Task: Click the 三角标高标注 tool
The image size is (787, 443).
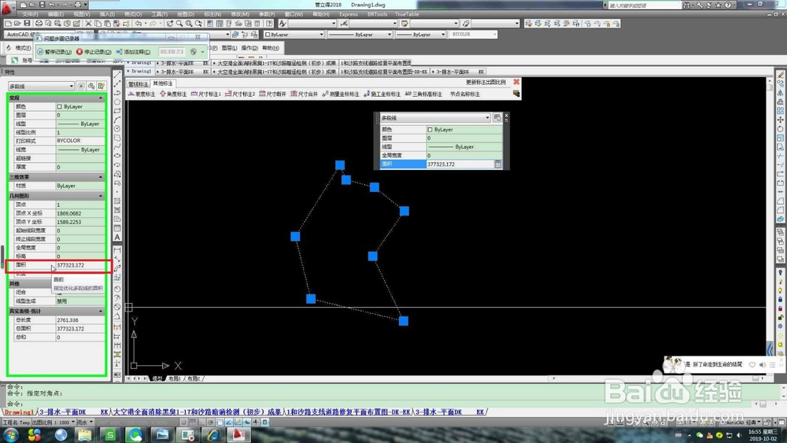Action: point(423,94)
